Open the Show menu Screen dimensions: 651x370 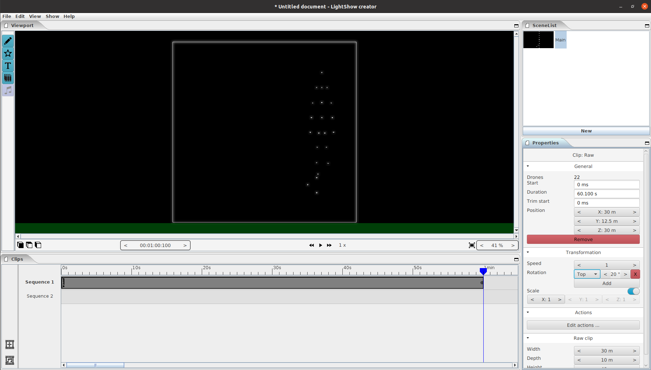52,16
